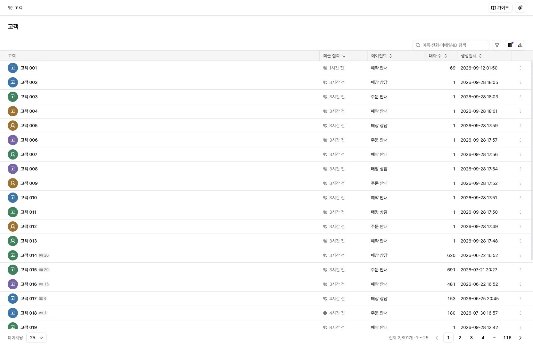This screenshot has height=346, width=533.
Task: Click 주문 안내 agent in 고객 003 row
Action: pyautogui.click(x=379, y=97)
